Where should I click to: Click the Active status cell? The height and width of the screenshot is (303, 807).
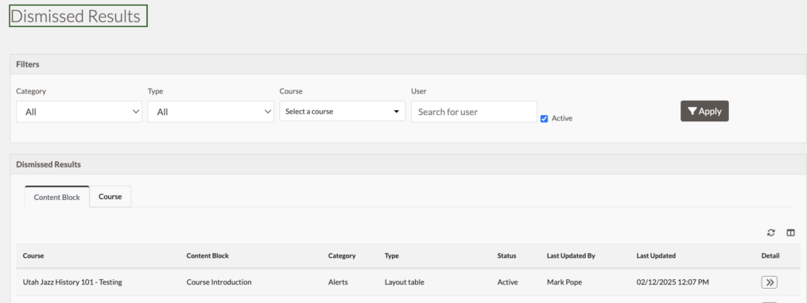click(507, 282)
